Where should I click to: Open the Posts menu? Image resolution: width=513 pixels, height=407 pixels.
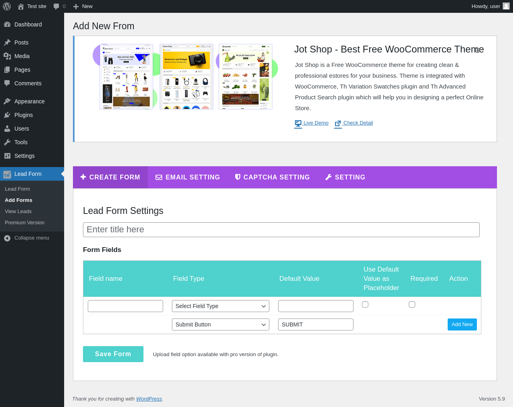click(x=32, y=42)
